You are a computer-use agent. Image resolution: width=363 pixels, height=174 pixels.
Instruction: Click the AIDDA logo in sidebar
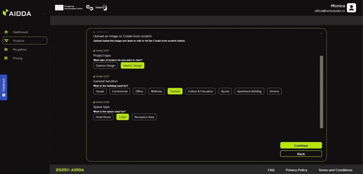17,13
